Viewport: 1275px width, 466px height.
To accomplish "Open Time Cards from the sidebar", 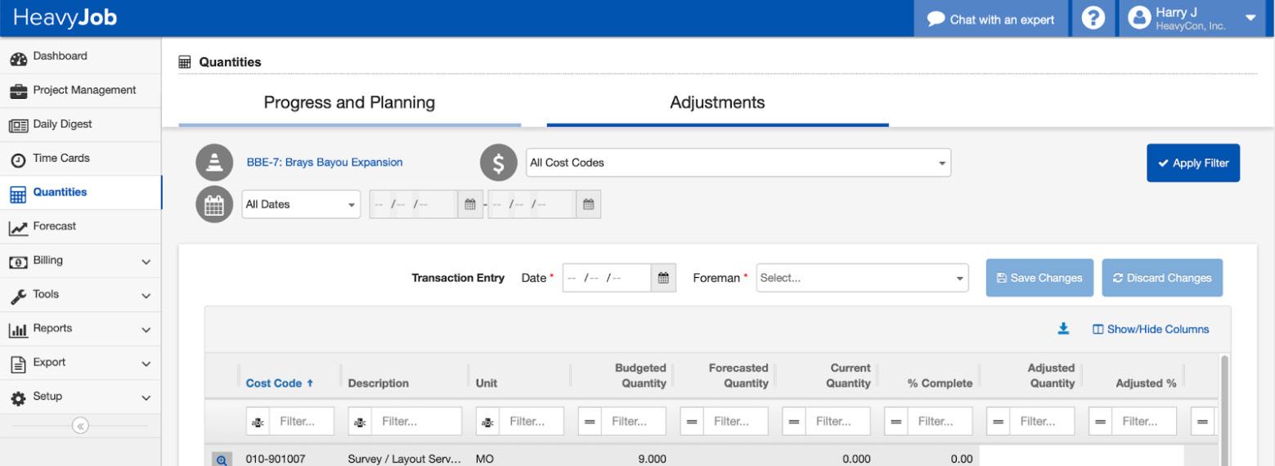I will tap(80, 158).
